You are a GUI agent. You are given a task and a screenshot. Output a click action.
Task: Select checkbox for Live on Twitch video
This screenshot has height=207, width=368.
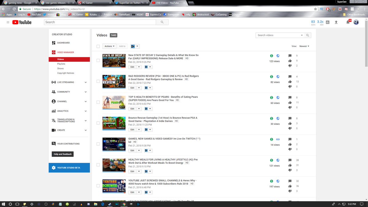98,144
